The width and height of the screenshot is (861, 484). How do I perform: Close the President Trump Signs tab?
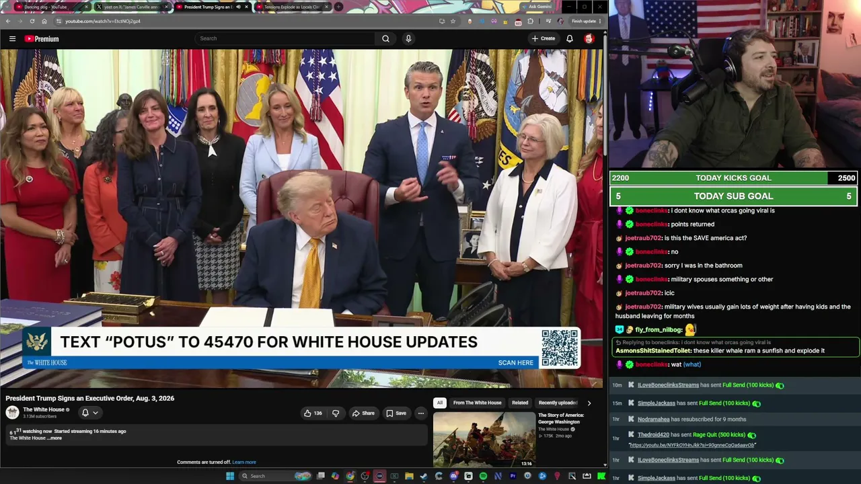(246, 7)
